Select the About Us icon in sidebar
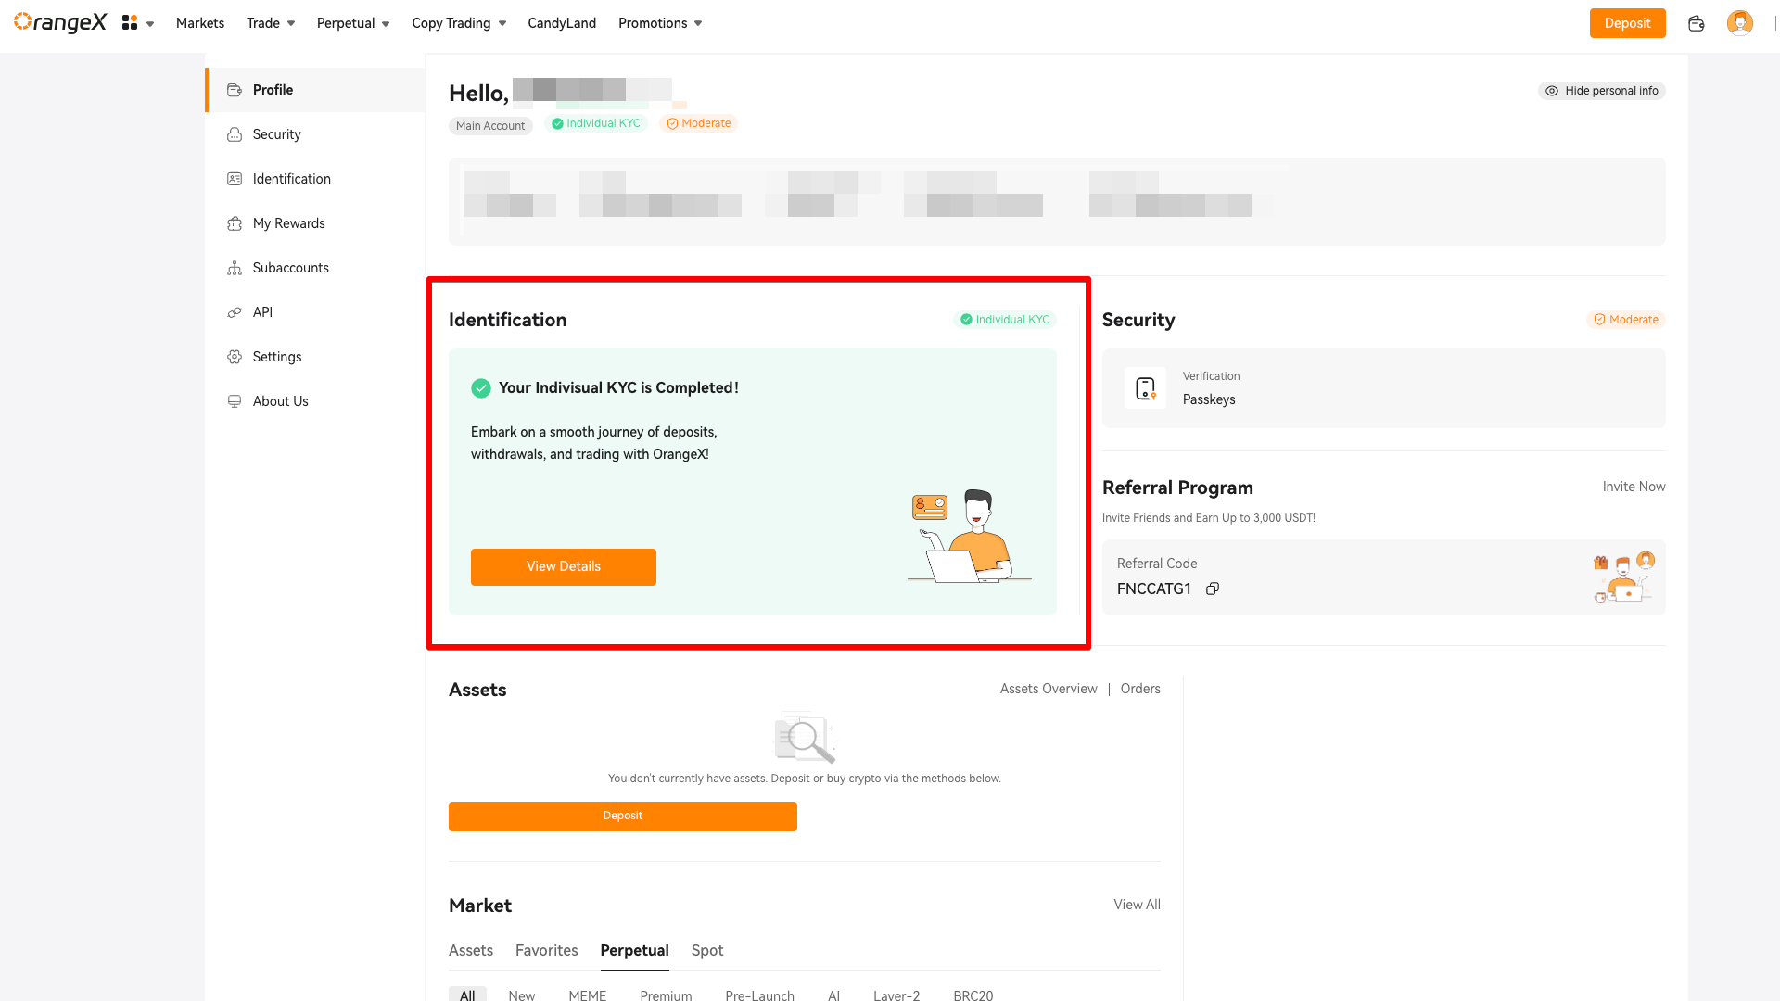The width and height of the screenshot is (1780, 1001). point(235,401)
